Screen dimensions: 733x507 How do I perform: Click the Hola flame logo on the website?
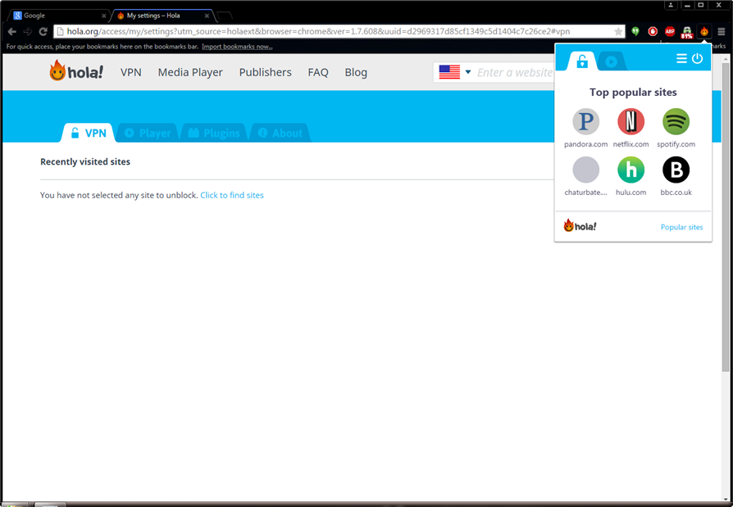click(x=76, y=71)
